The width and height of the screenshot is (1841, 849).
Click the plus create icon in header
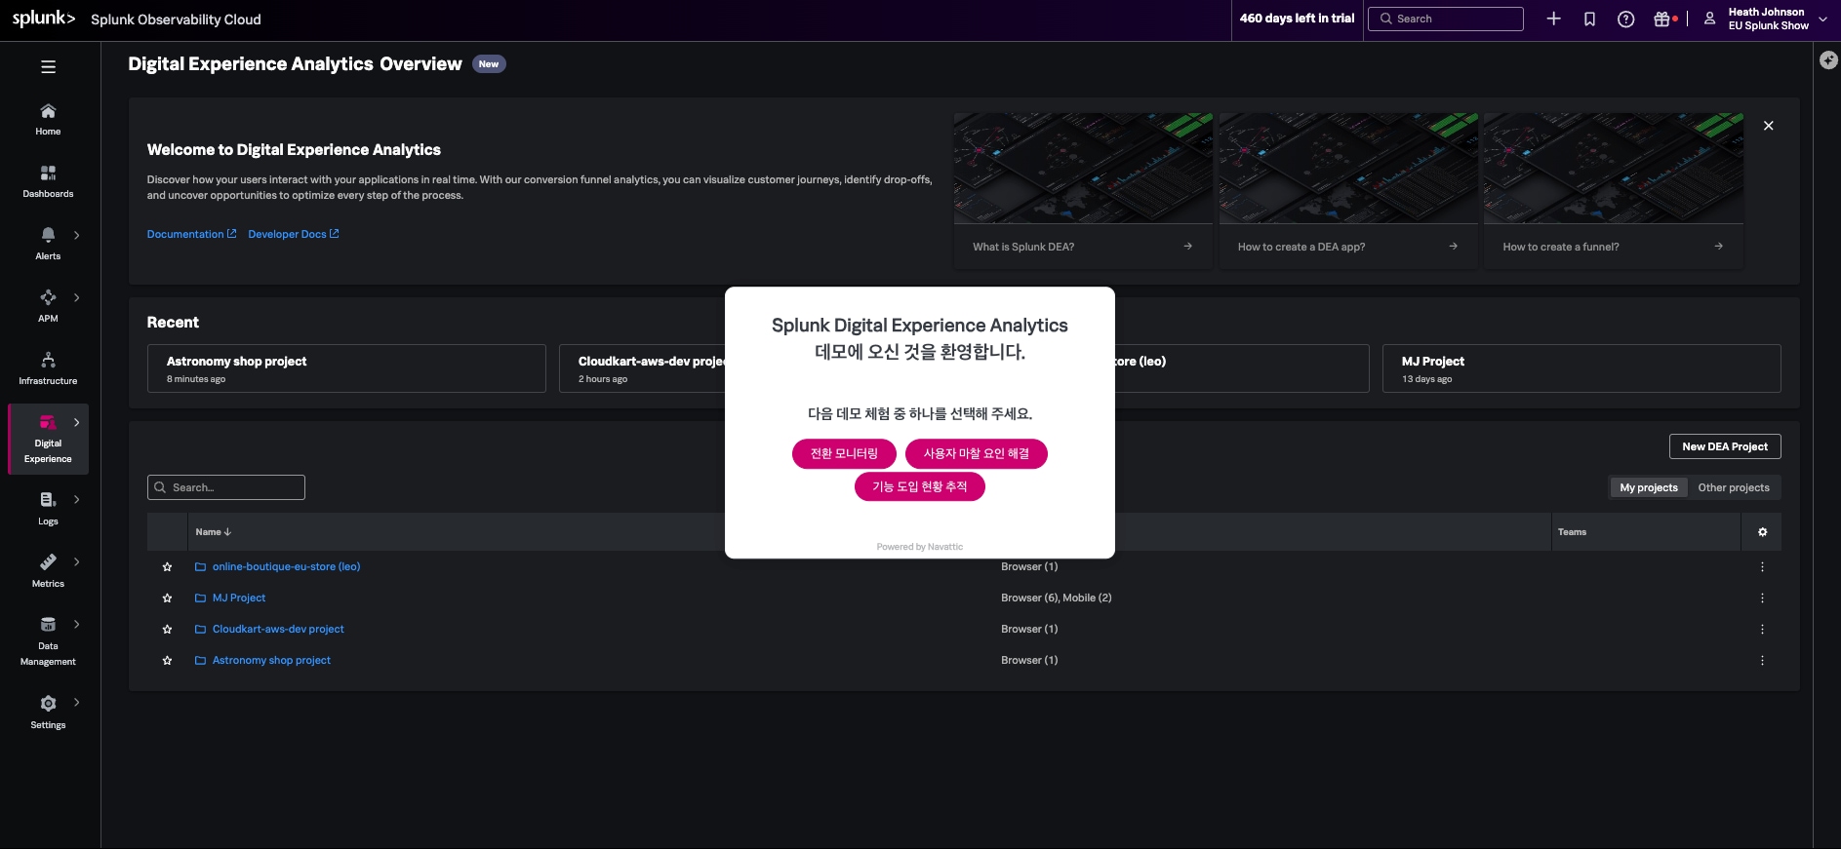(x=1554, y=19)
